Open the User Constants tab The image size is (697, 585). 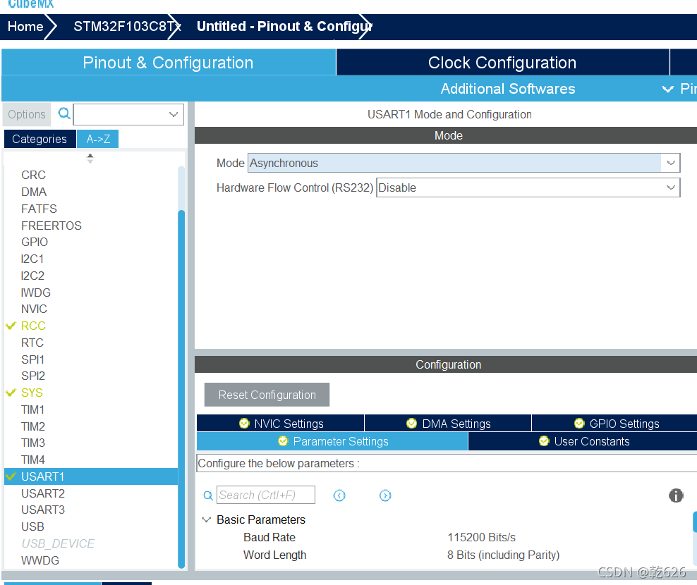tap(583, 441)
